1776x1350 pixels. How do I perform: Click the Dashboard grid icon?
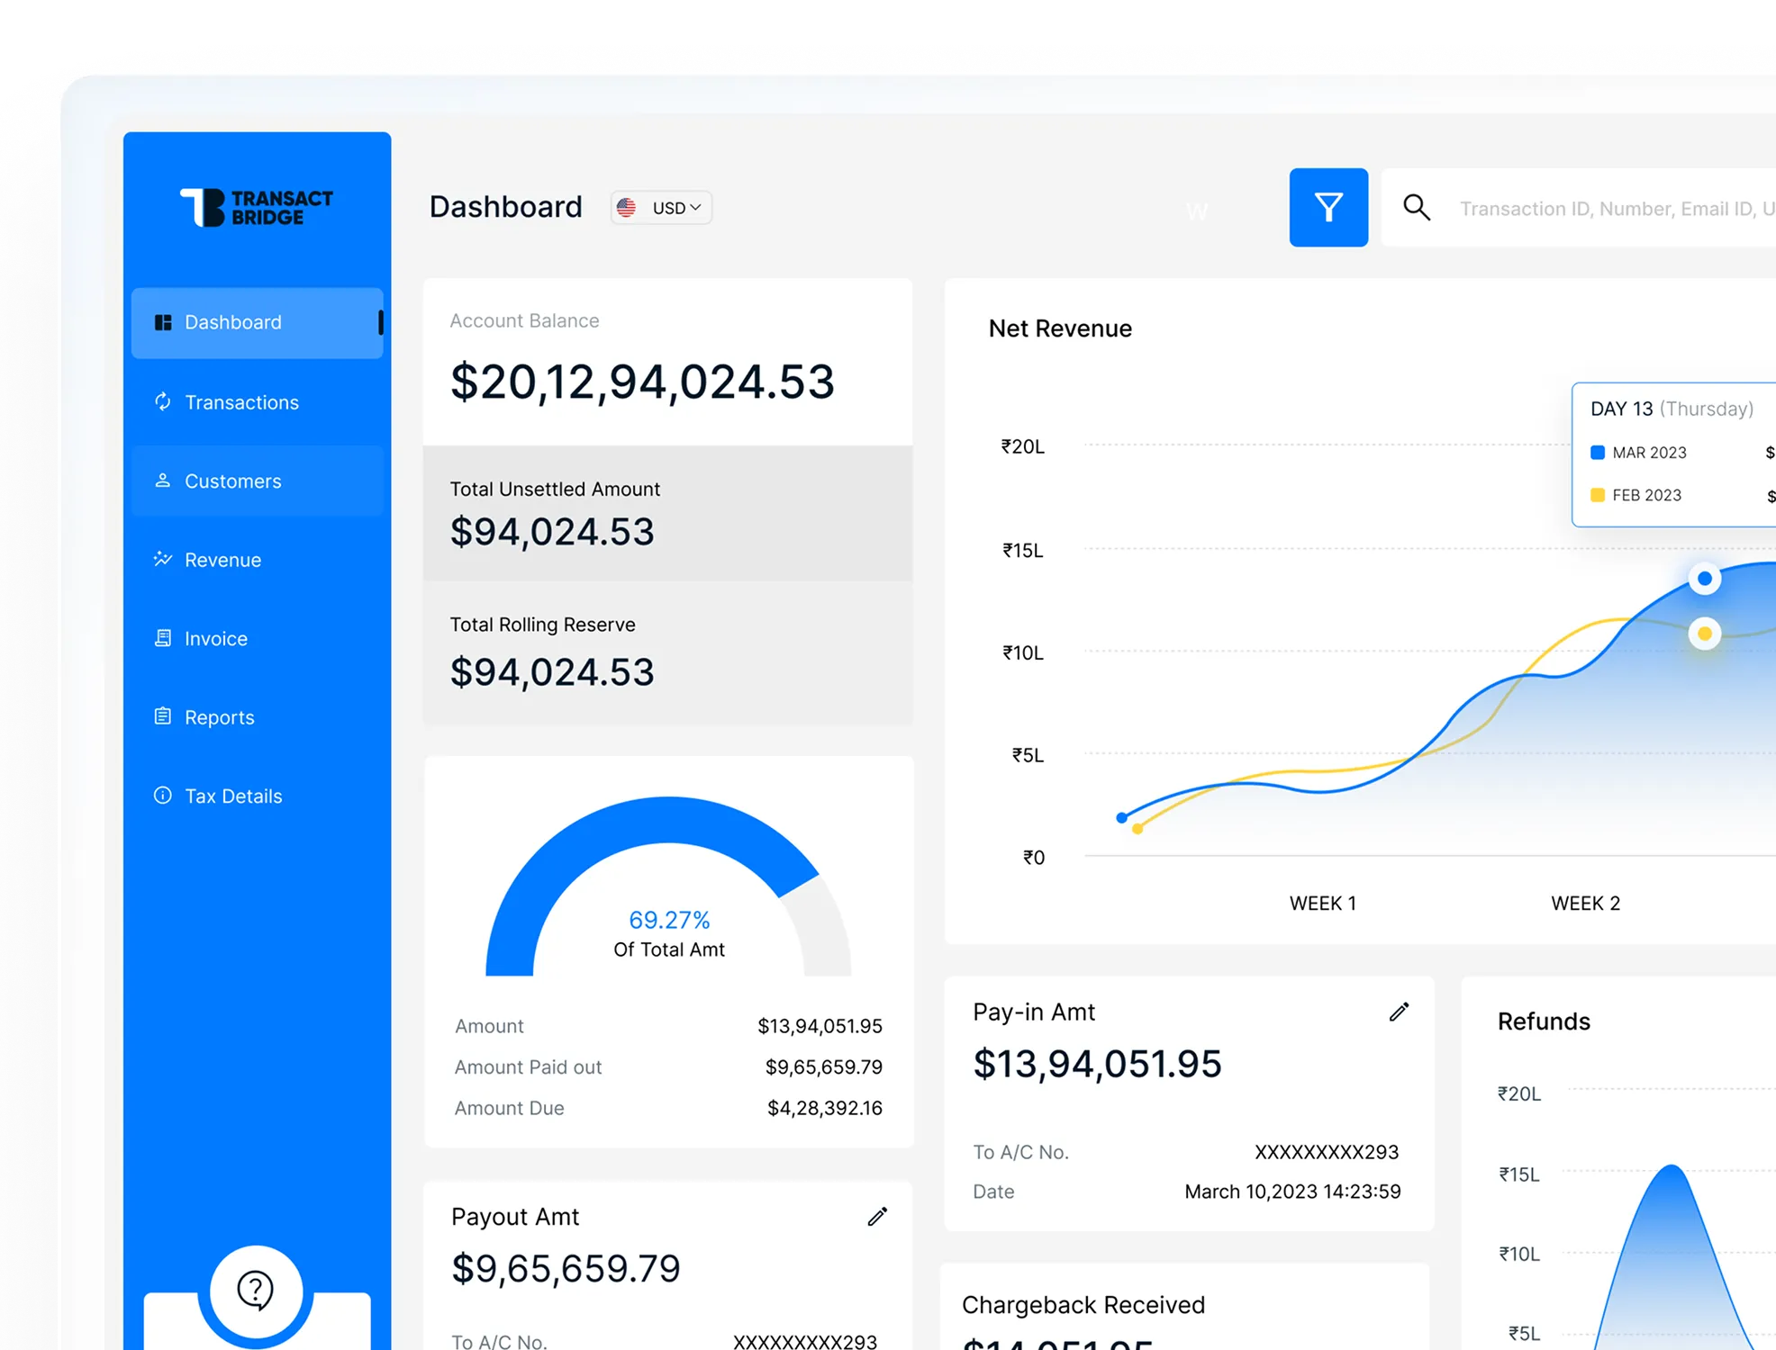point(163,322)
